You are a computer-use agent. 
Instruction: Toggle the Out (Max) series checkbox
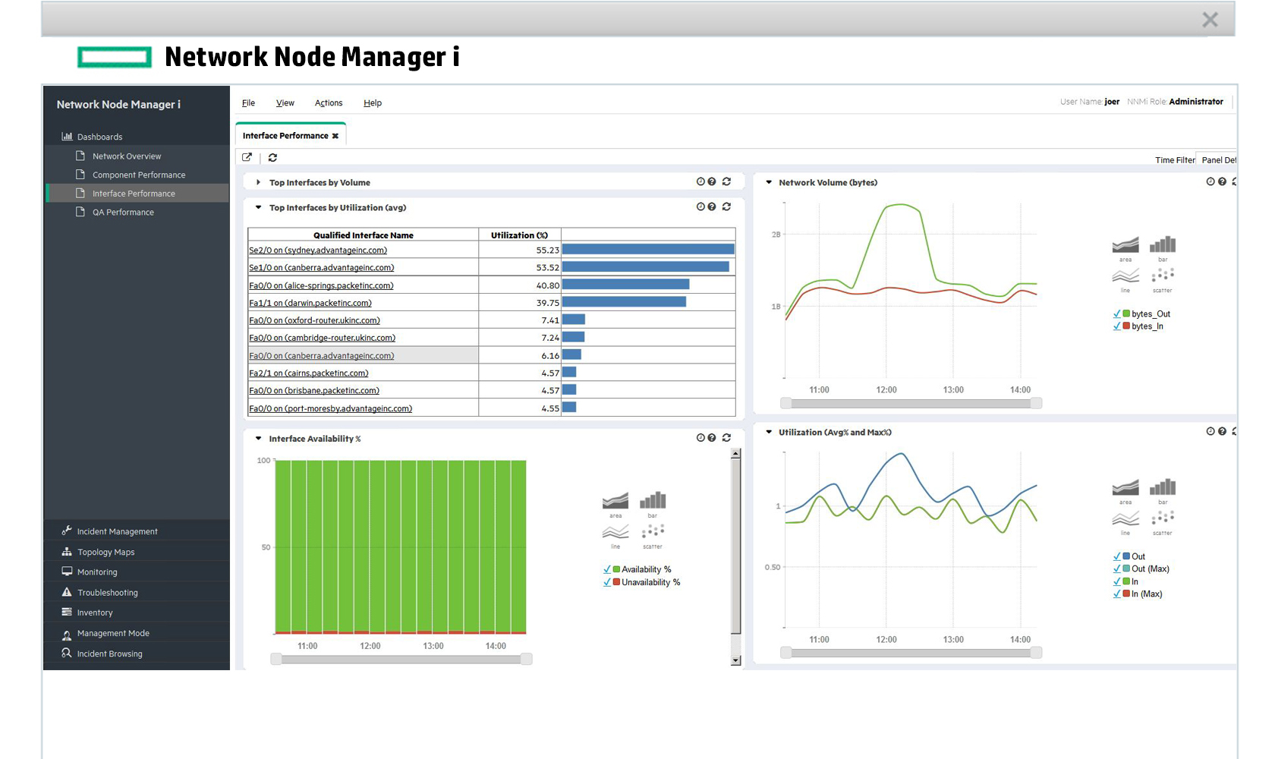[x=1117, y=568]
